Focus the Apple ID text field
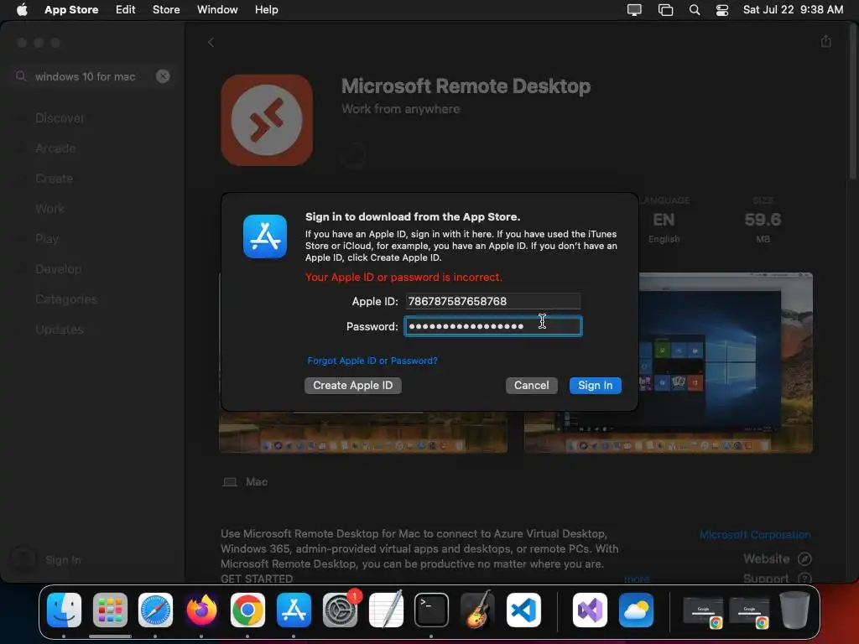 pos(492,301)
